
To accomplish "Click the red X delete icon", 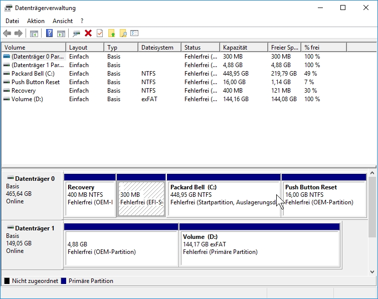I will 88,33.
